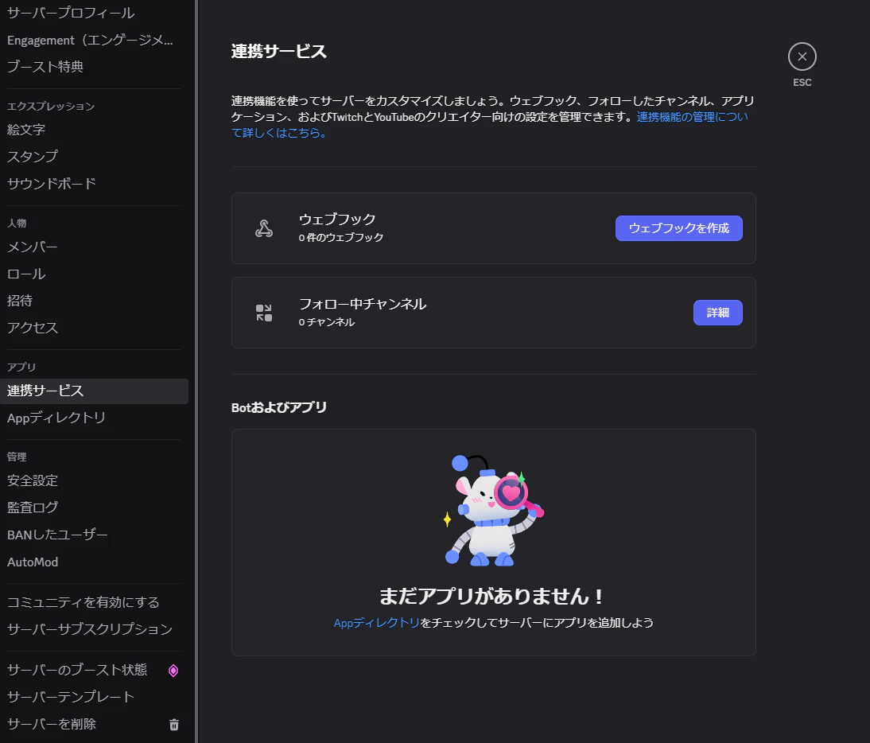Click the 管理 section label

click(17, 457)
